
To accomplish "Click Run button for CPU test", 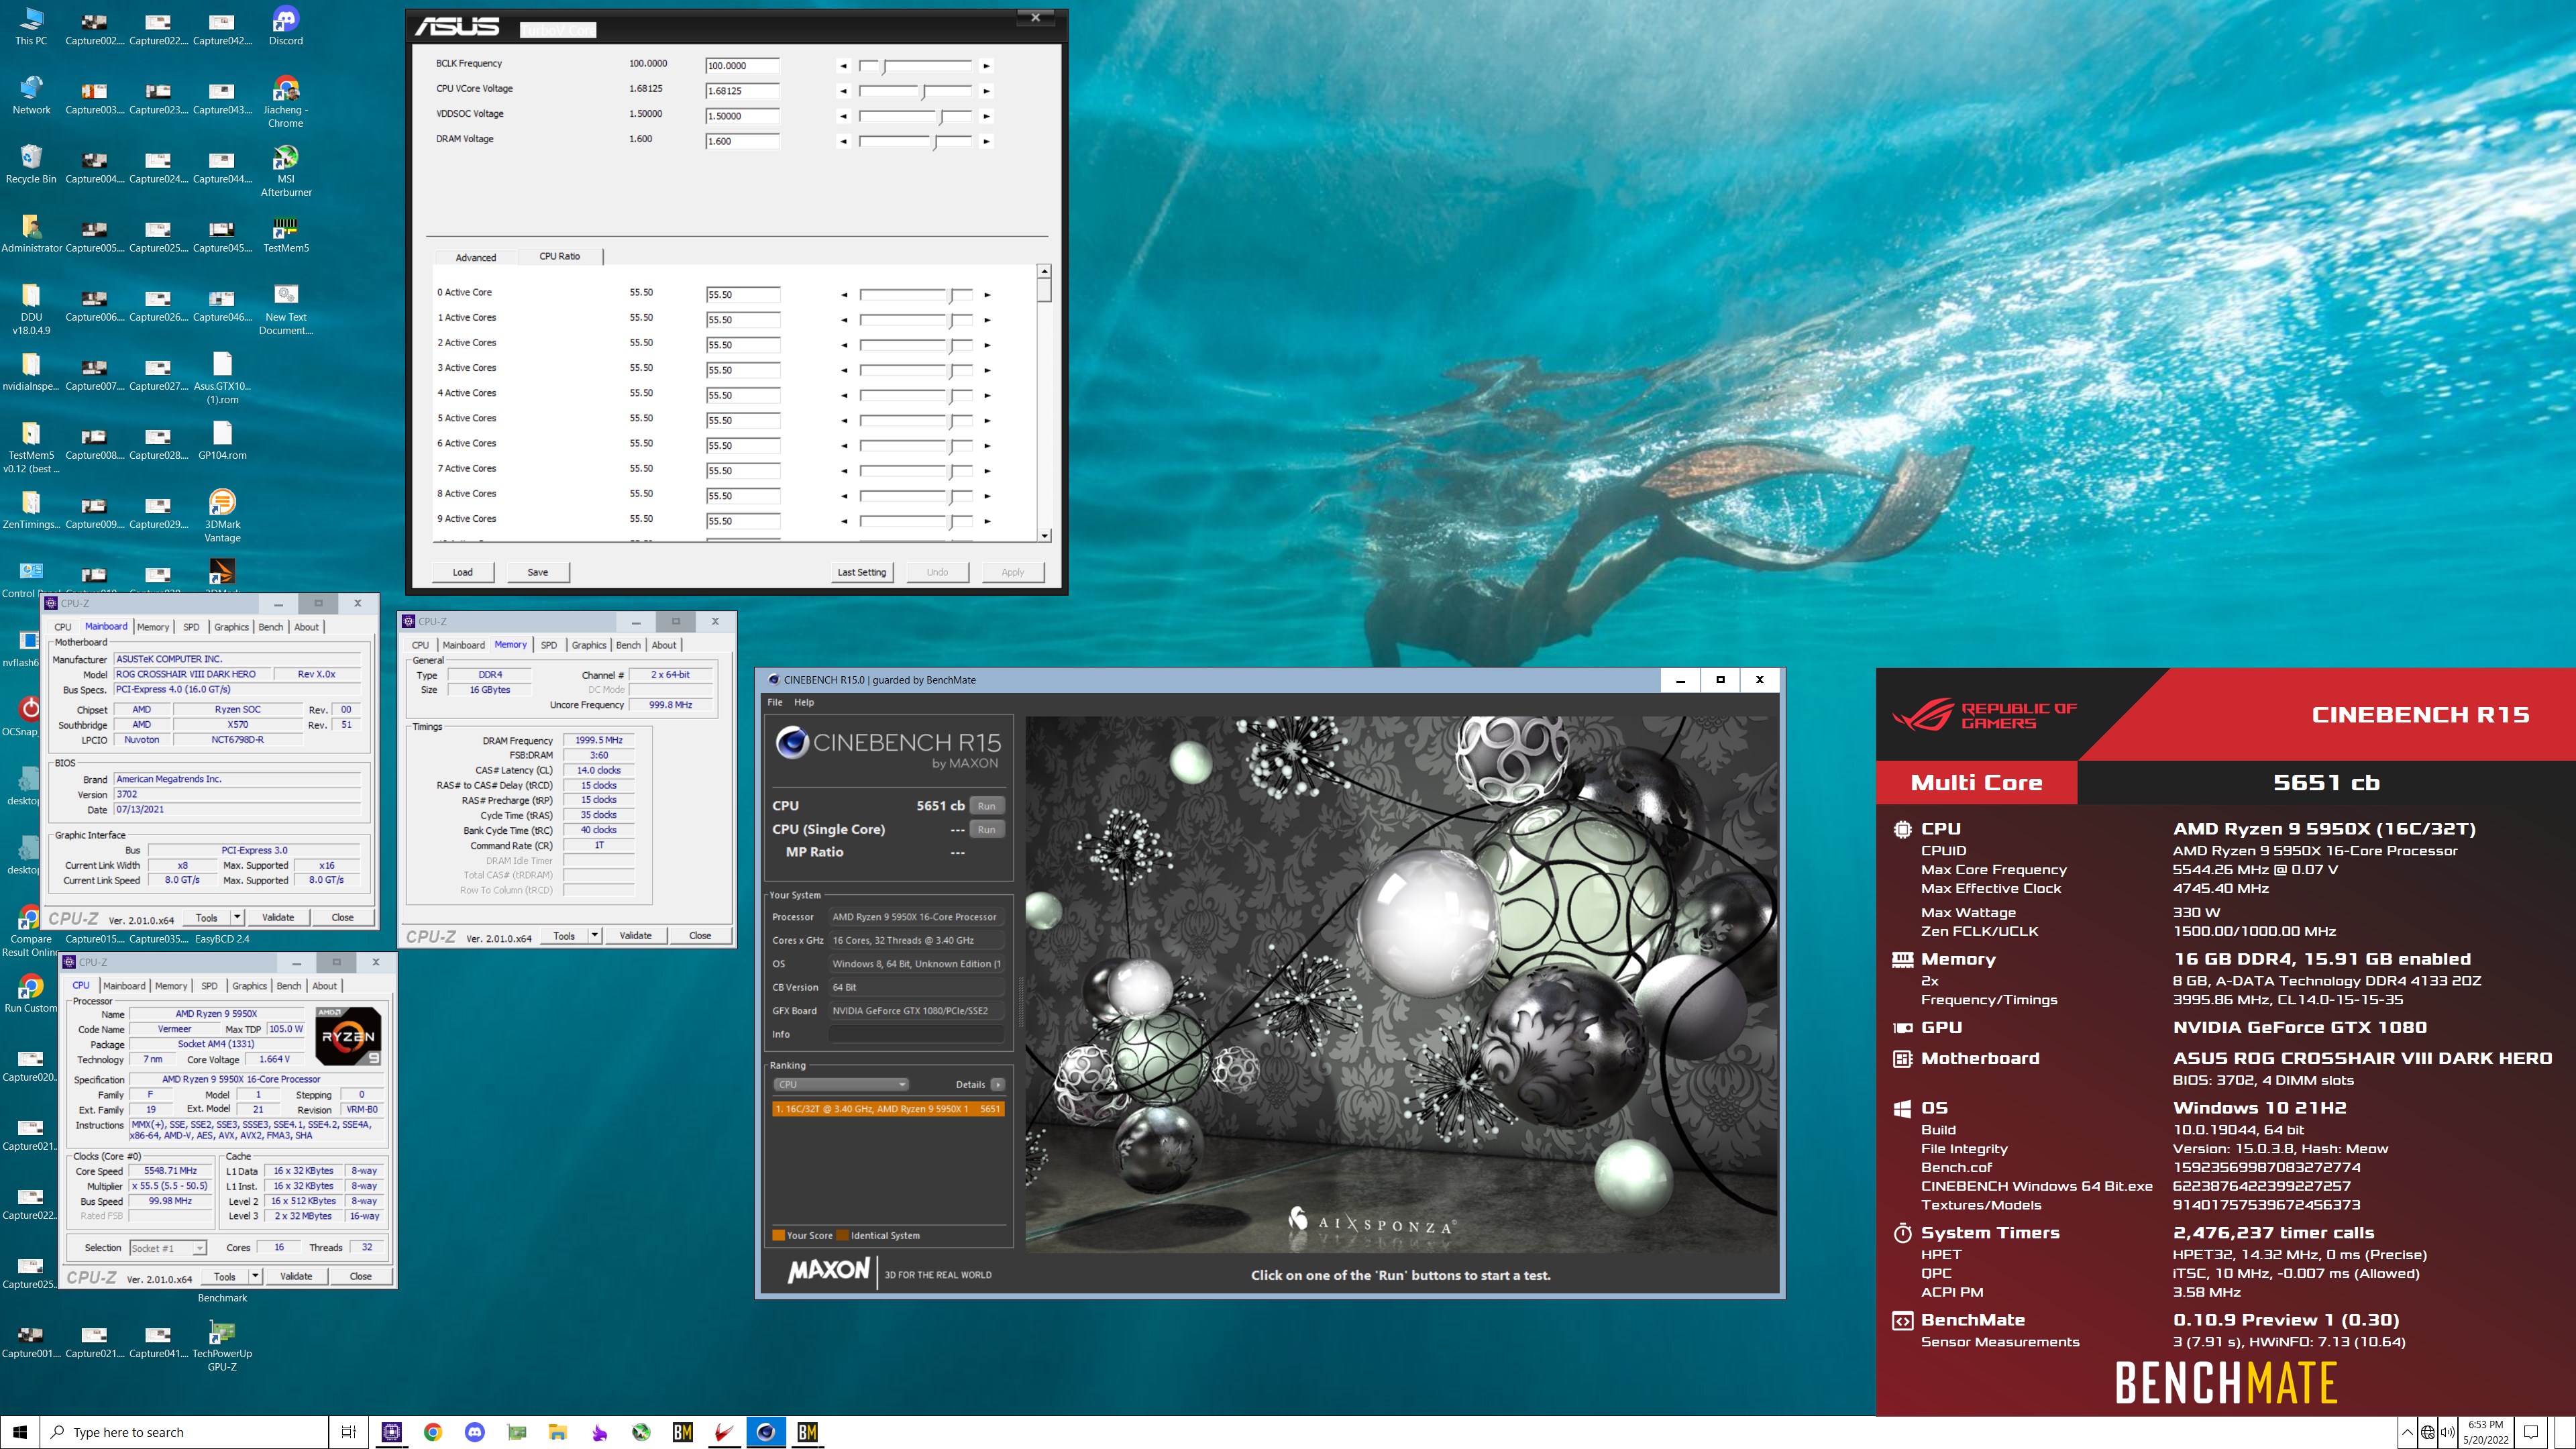I will pos(987,806).
